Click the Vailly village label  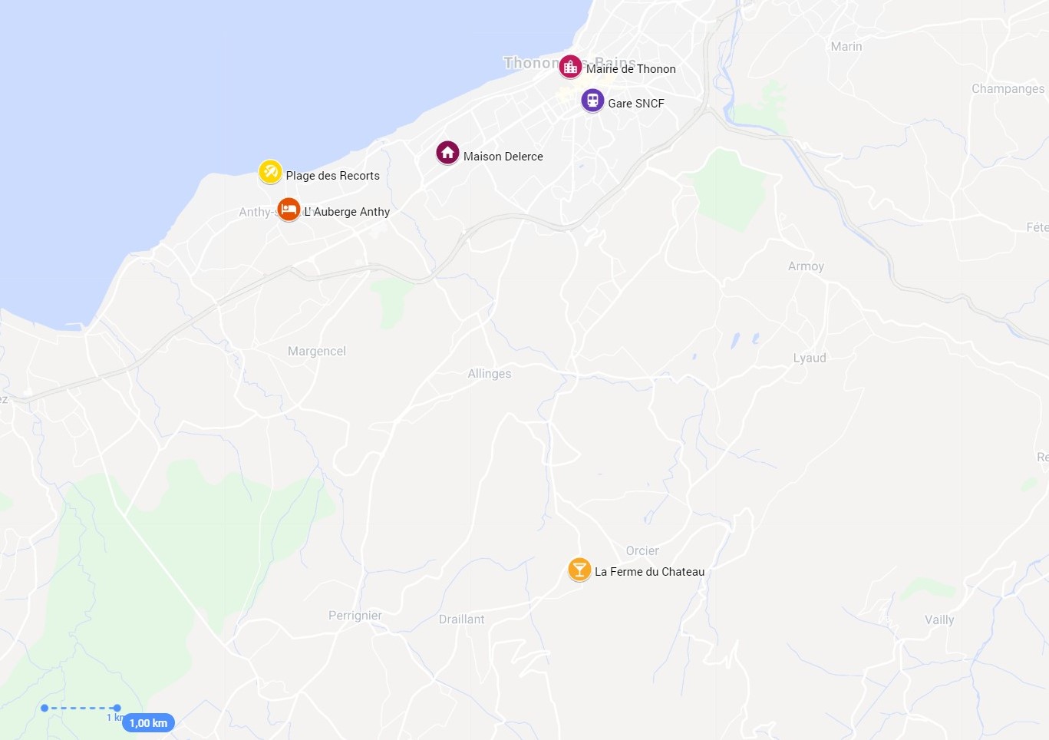click(x=939, y=620)
